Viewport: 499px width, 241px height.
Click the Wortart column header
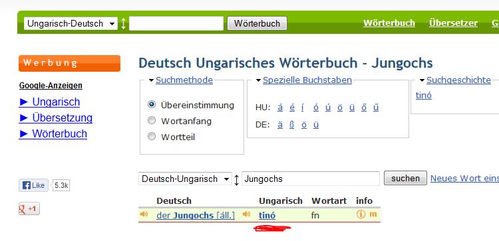click(x=329, y=201)
